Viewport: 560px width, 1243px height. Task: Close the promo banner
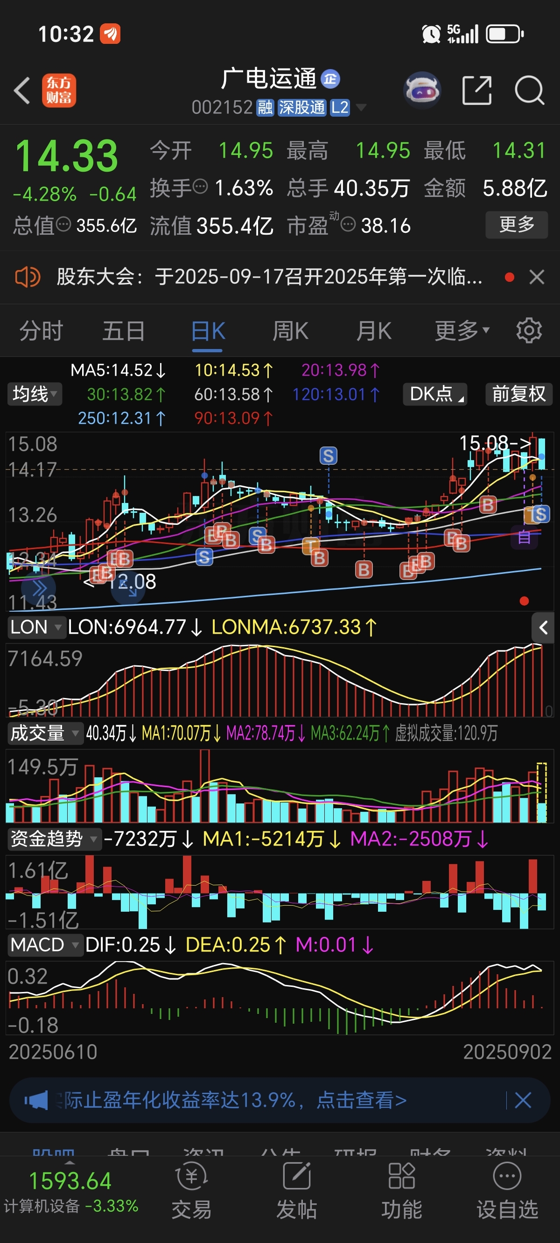[x=523, y=1101]
